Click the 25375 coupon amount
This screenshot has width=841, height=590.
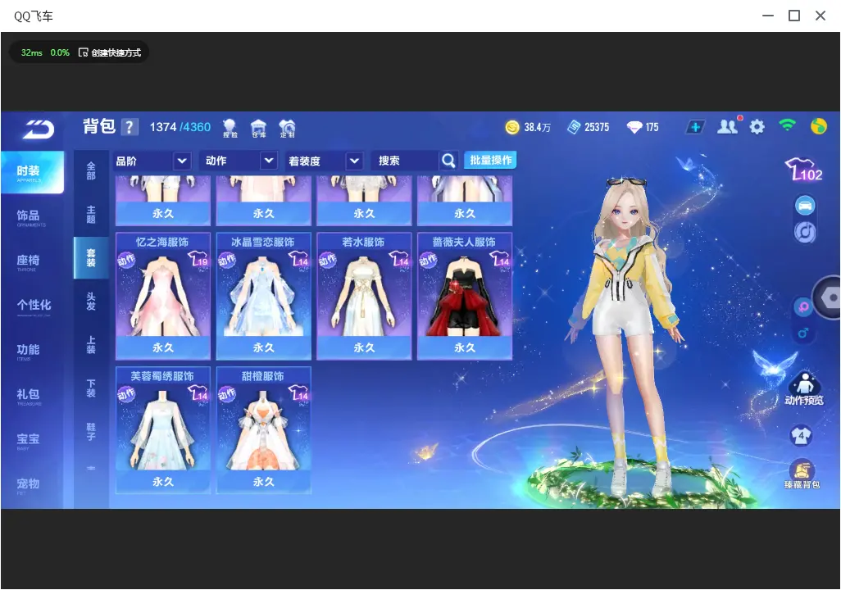click(x=597, y=127)
